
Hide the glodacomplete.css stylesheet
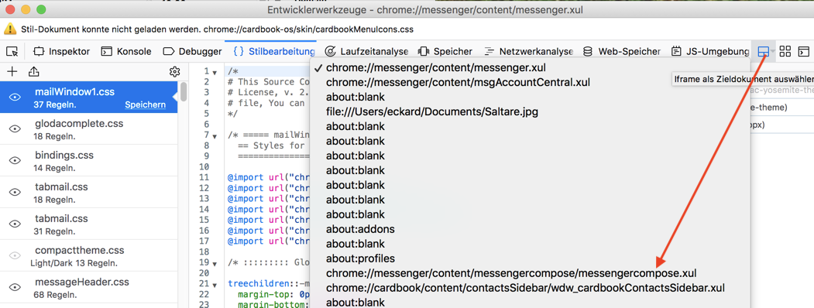click(15, 129)
